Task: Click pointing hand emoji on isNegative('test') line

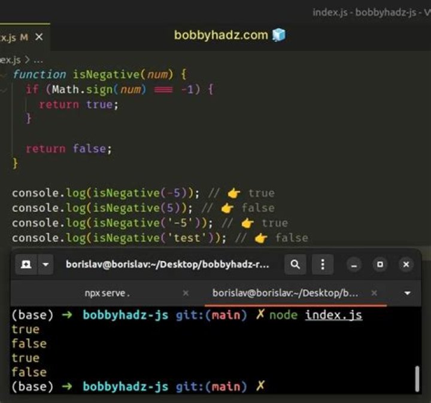Action: pyautogui.click(x=261, y=238)
